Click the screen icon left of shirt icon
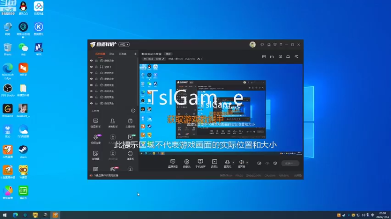391x219 pixels. [269, 45]
